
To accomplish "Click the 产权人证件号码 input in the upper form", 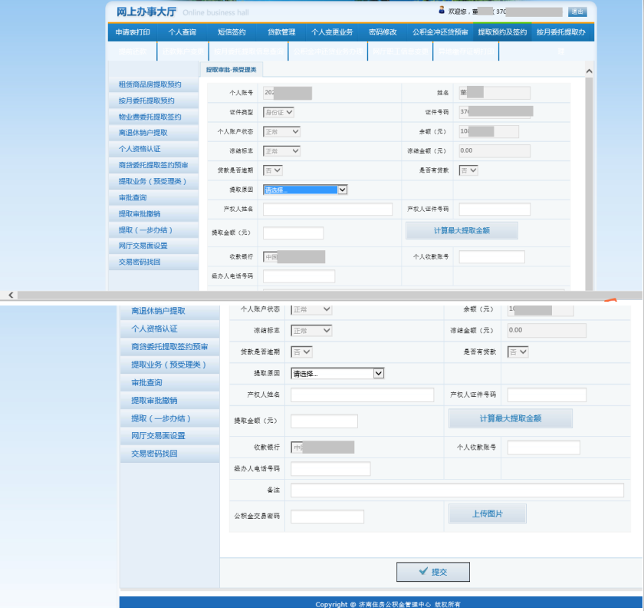I will coord(495,209).
